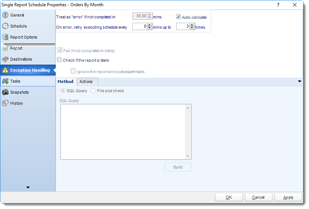This screenshot has width=309, height=209.
Task: Increase retry interval minutes spinner
Action: point(150,25)
